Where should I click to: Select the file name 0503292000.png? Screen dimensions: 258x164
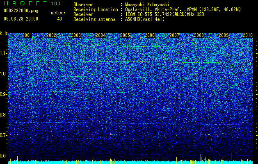21,11
